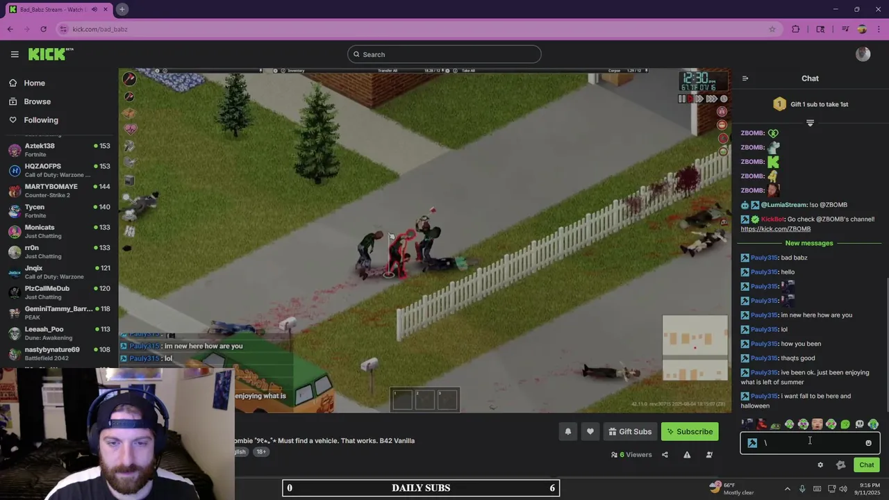Viewport: 889px width, 500px height.
Task: Open the browser media control icon
Action: coord(845,29)
